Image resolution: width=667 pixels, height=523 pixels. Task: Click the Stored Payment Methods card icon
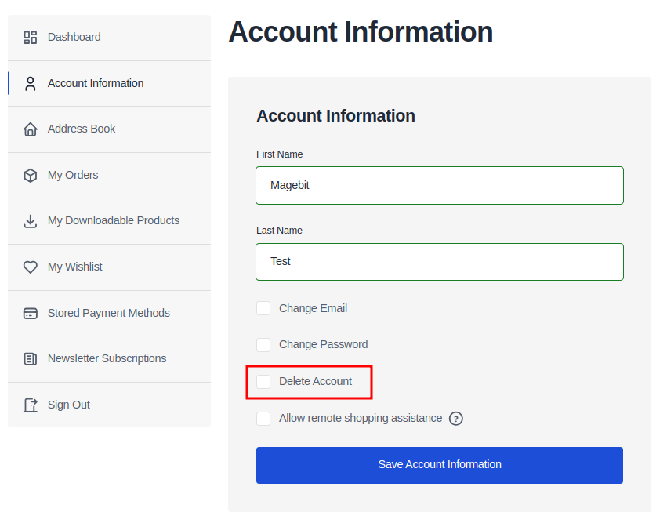(30, 313)
